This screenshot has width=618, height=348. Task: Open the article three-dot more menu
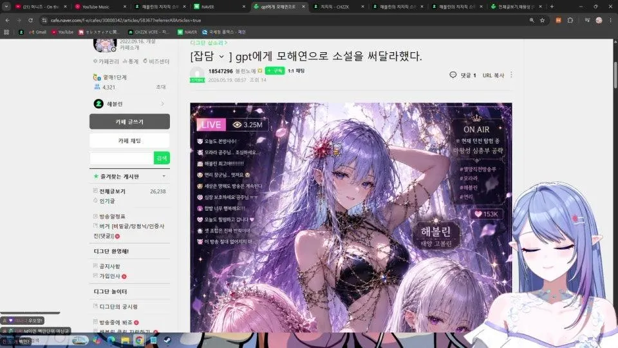click(511, 75)
